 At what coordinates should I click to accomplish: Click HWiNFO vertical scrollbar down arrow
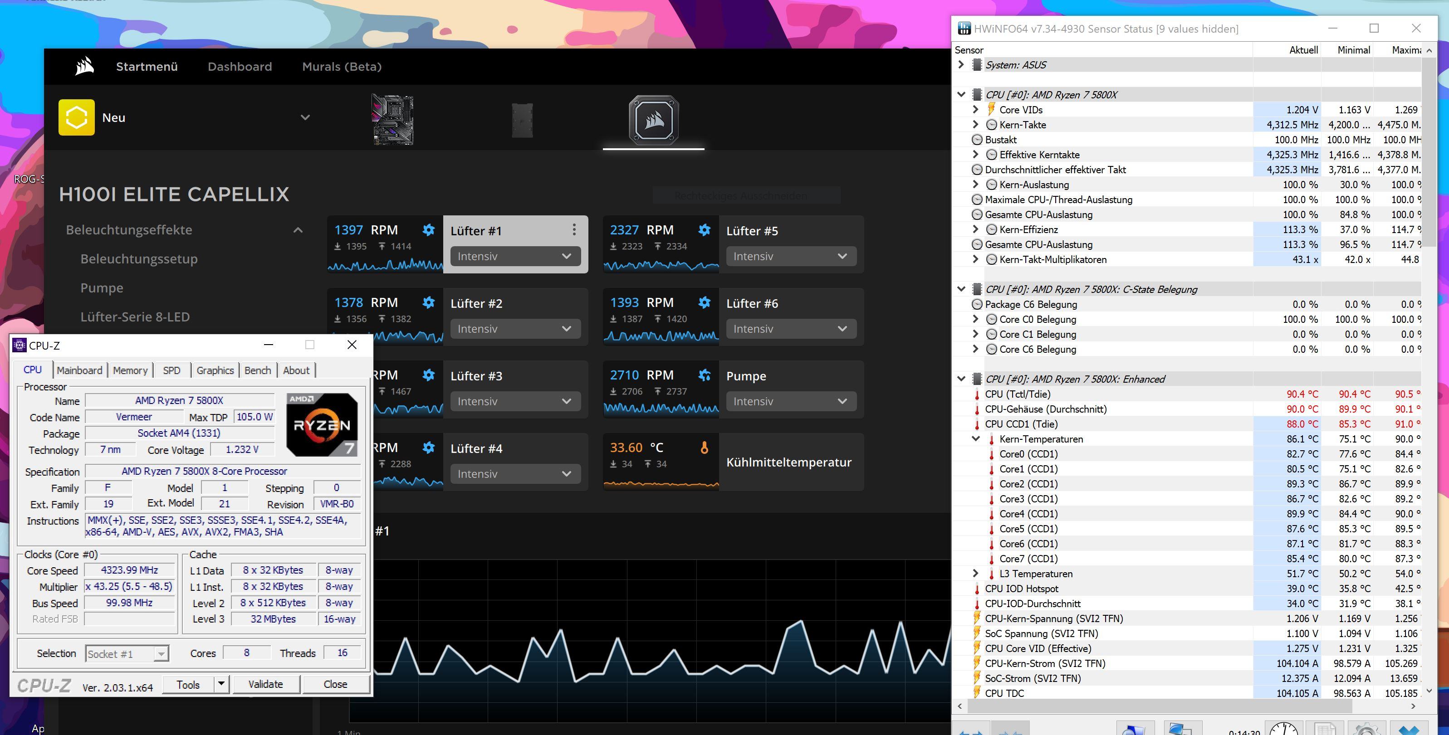1429,690
